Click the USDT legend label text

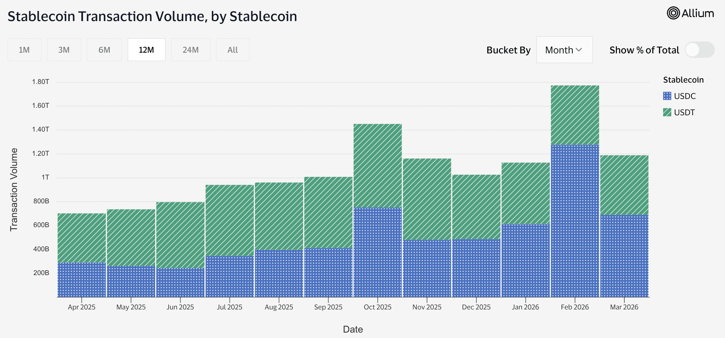[684, 113]
